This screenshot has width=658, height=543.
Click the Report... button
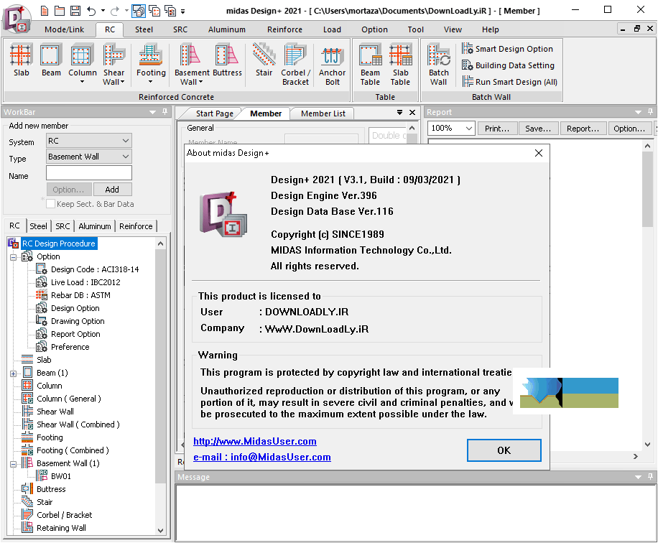583,129
